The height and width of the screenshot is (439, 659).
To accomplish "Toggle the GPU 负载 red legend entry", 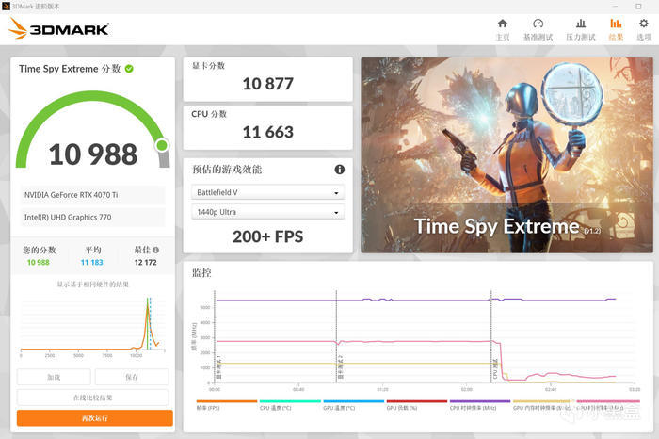I will point(417,405).
